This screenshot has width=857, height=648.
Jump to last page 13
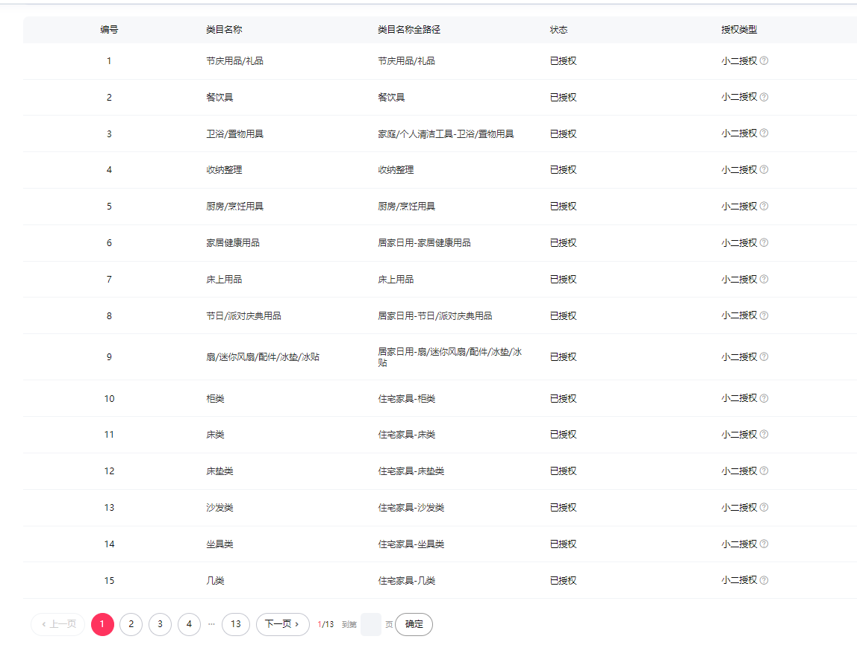click(x=236, y=624)
